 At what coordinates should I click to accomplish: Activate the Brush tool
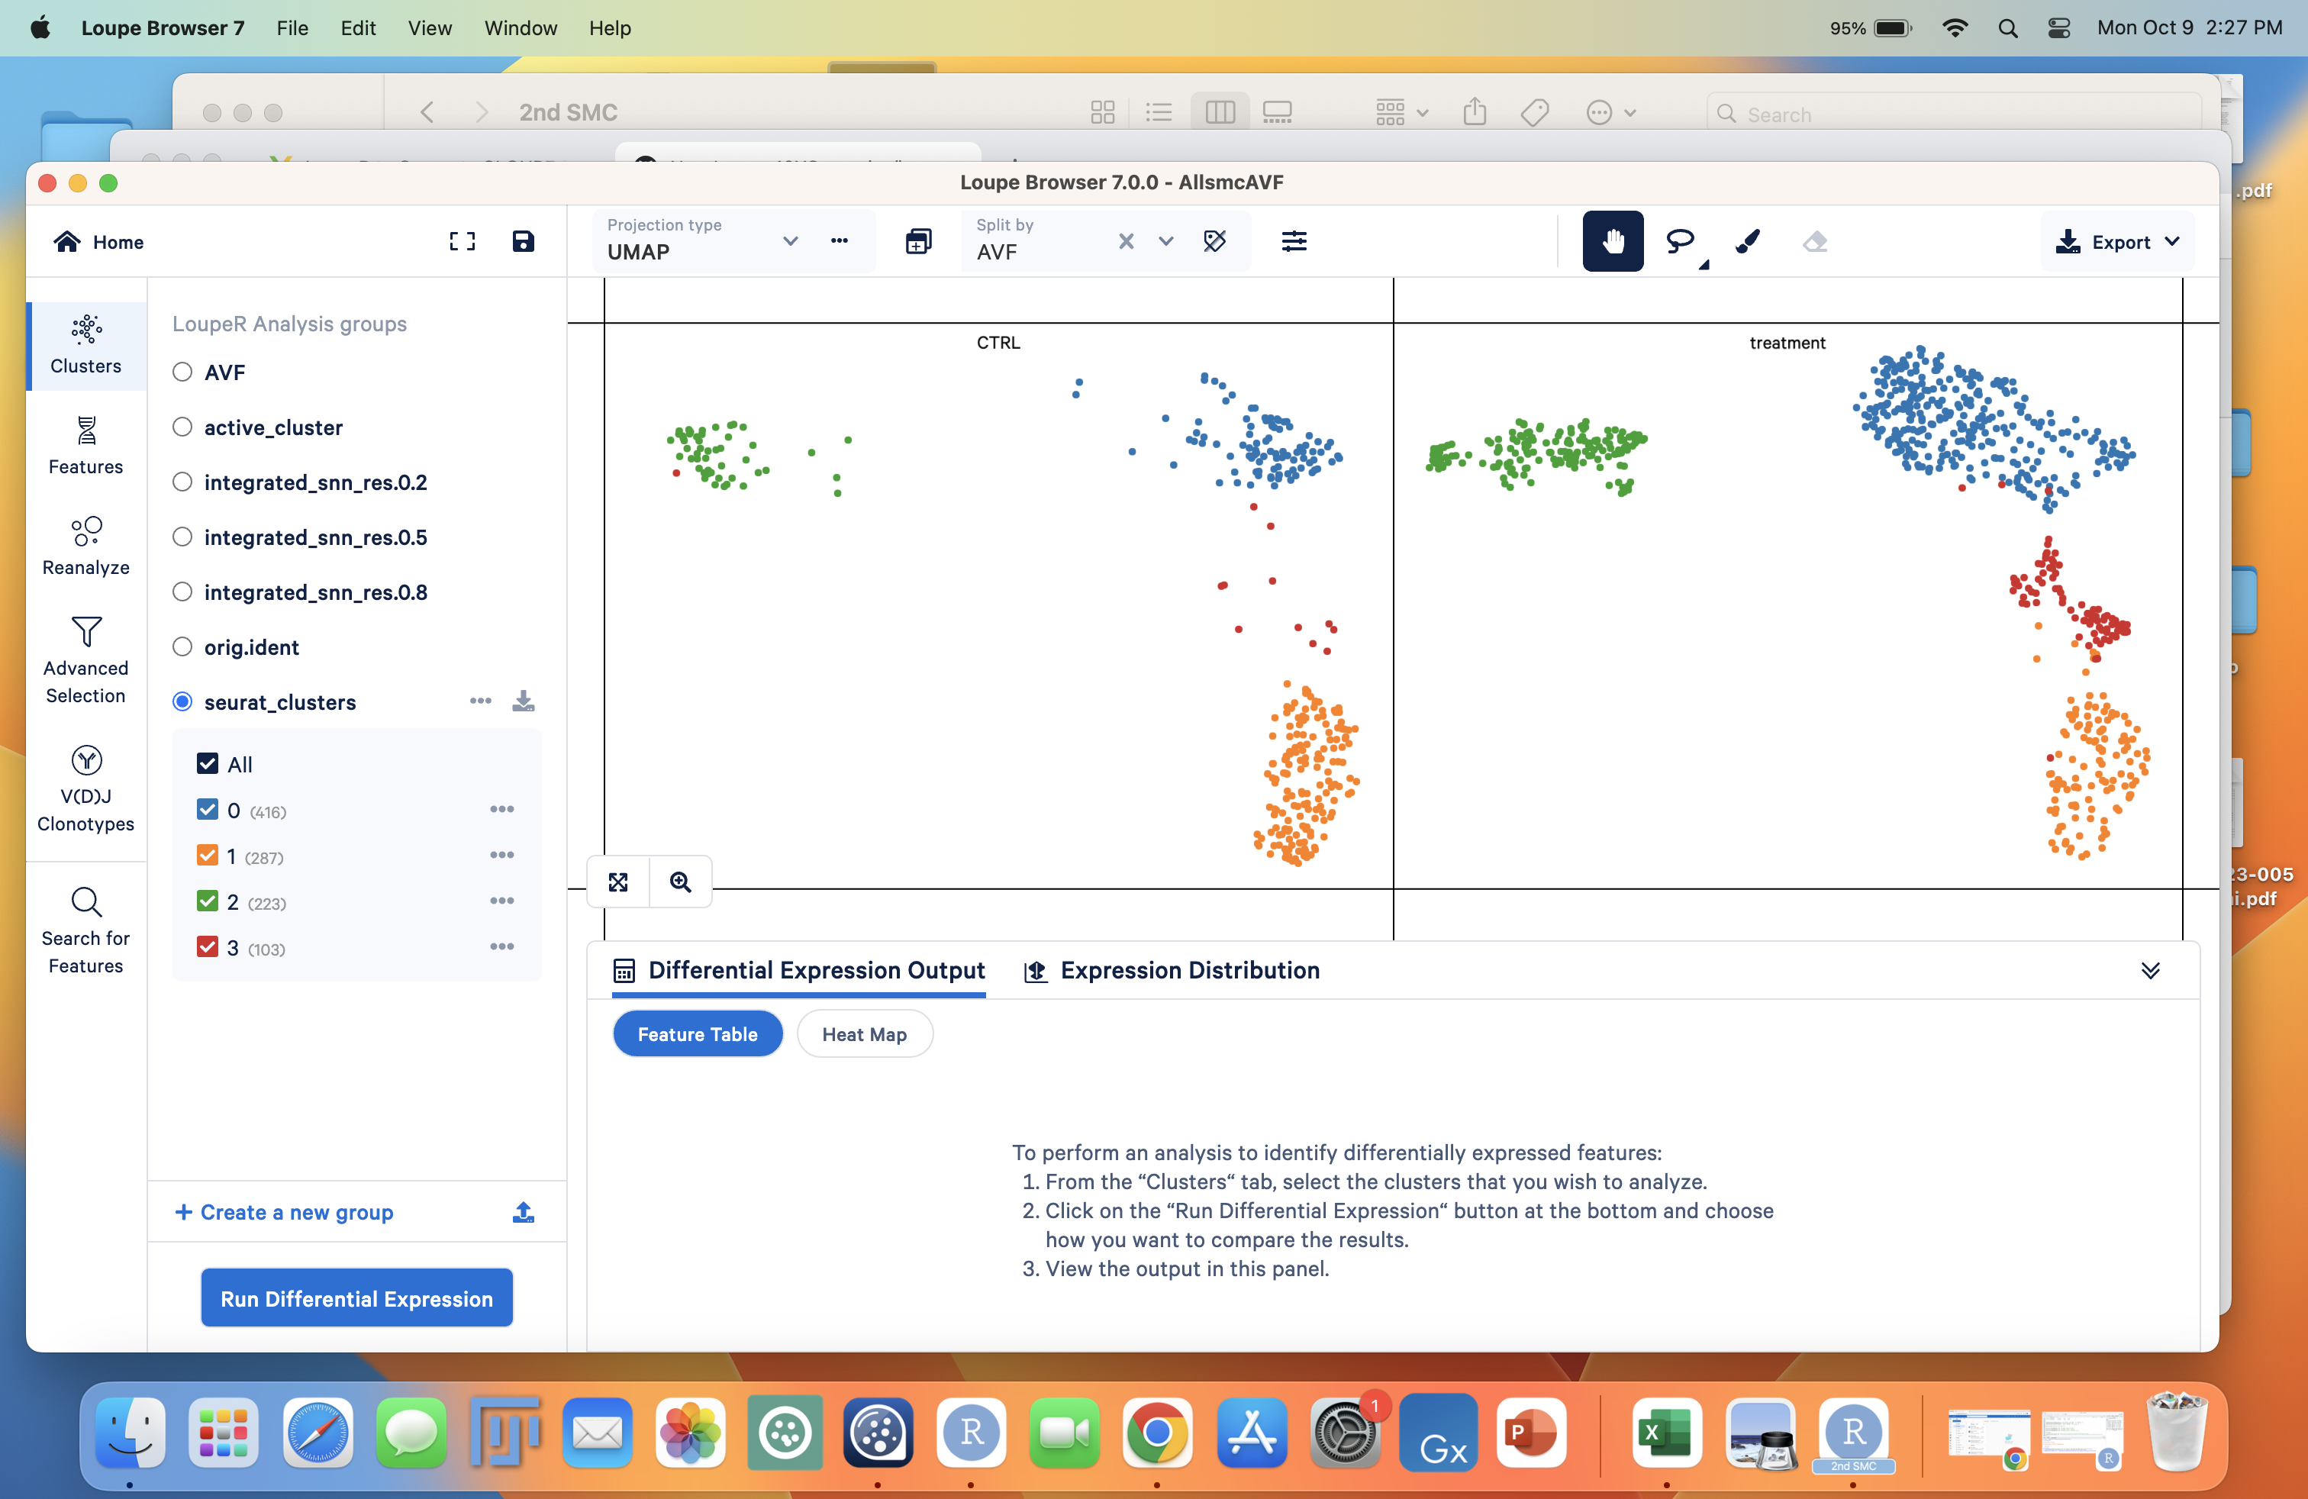(1748, 241)
